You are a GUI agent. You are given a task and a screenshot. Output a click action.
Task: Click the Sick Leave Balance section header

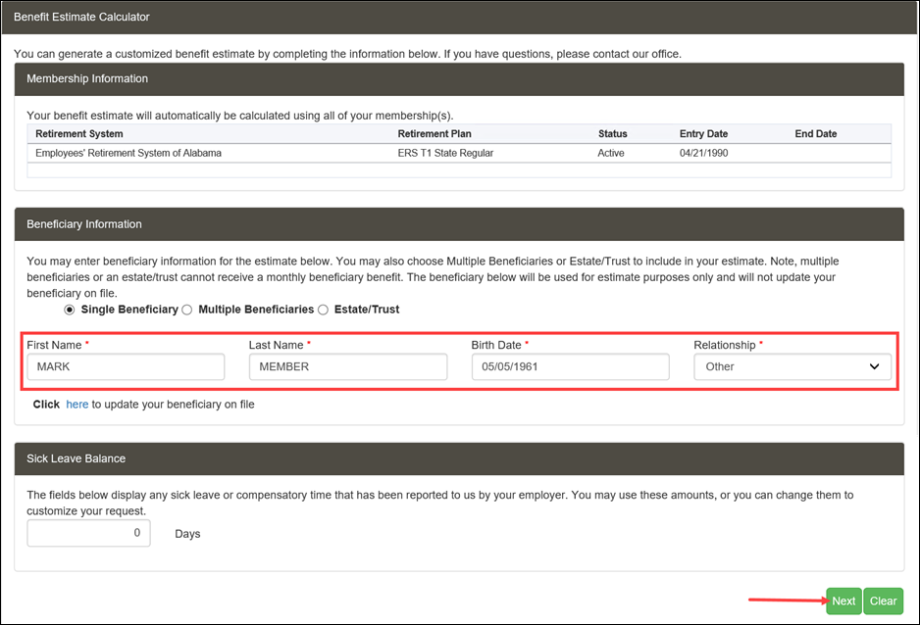point(459,458)
